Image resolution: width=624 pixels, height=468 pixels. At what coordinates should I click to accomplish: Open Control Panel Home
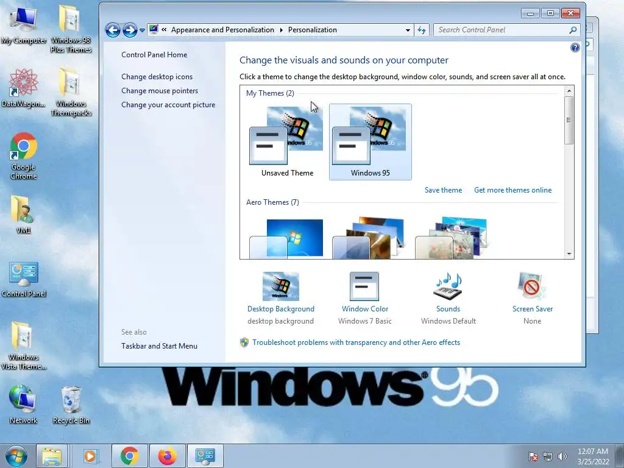click(154, 54)
